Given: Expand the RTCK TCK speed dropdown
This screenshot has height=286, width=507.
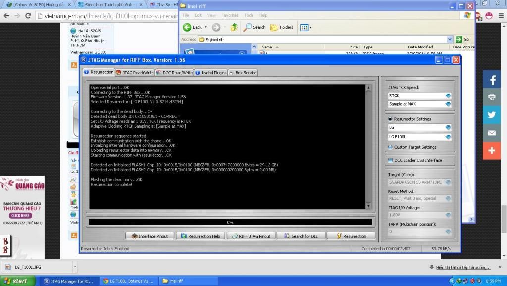Looking at the screenshot, I should tap(448, 95).
